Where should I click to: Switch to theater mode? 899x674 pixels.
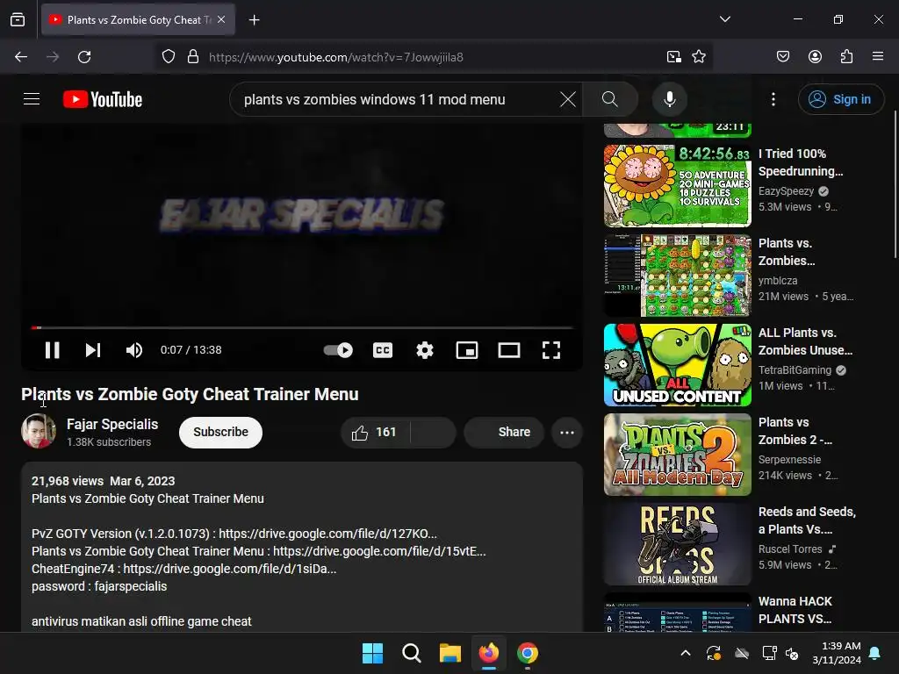(x=509, y=350)
